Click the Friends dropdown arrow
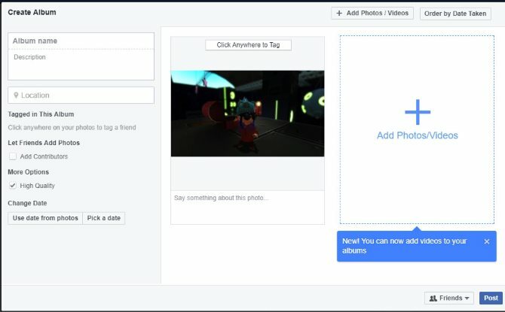The image size is (505, 312). 467,298
